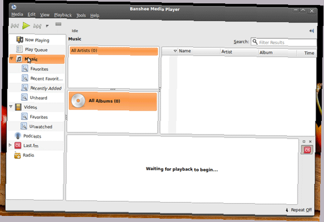This screenshot has height=222, width=324.
Task: Open the Tools menu
Action: pos(81,15)
